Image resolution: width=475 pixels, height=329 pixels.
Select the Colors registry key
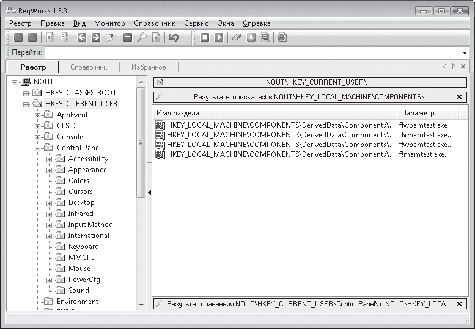click(78, 181)
